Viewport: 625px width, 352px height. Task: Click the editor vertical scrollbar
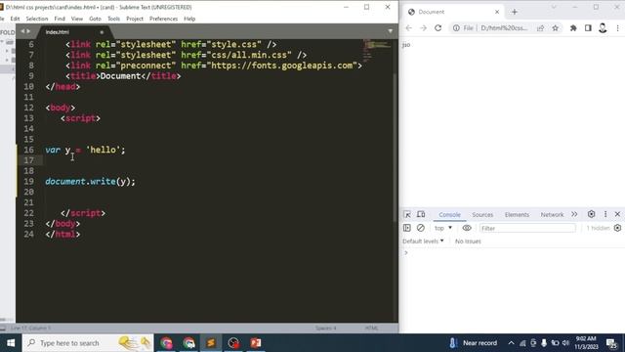click(395, 148)
